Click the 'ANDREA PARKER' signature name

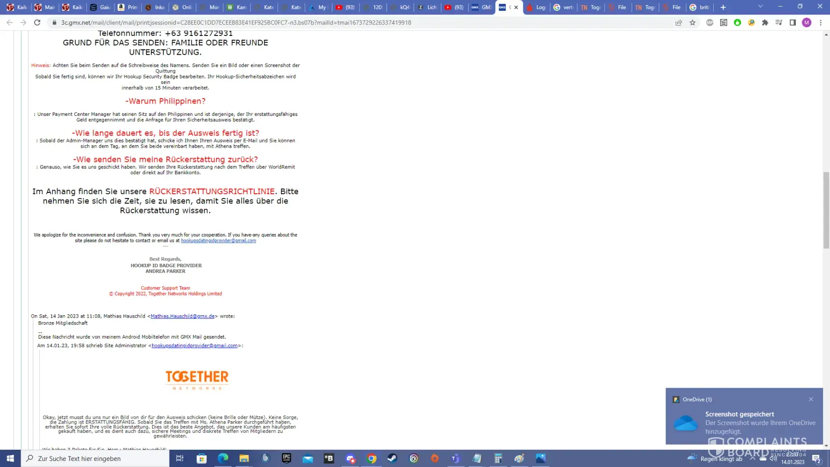coord(165,271)
